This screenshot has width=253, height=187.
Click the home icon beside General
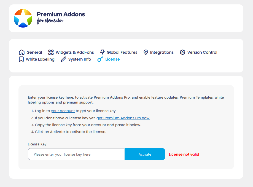21,52
